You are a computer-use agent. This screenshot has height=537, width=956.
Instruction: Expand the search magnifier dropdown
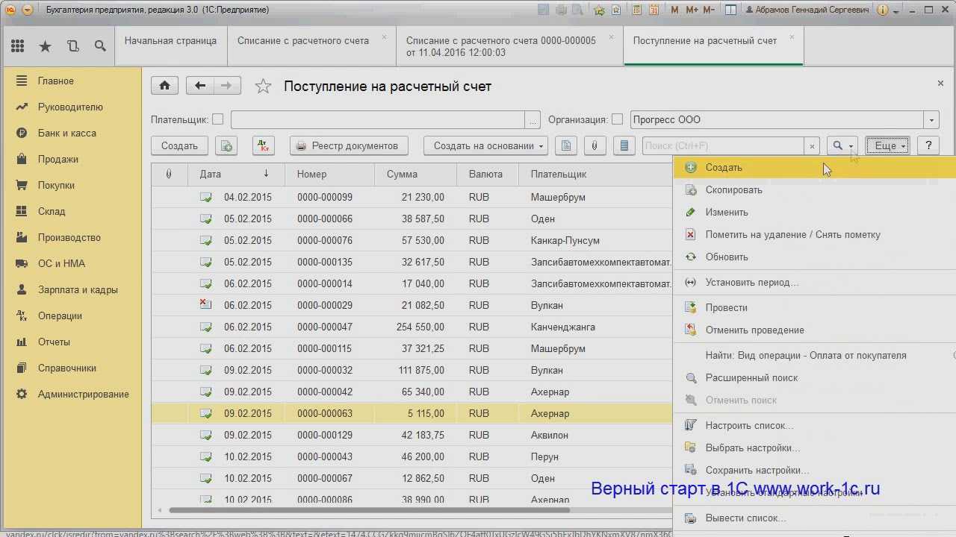pos(842,146)
